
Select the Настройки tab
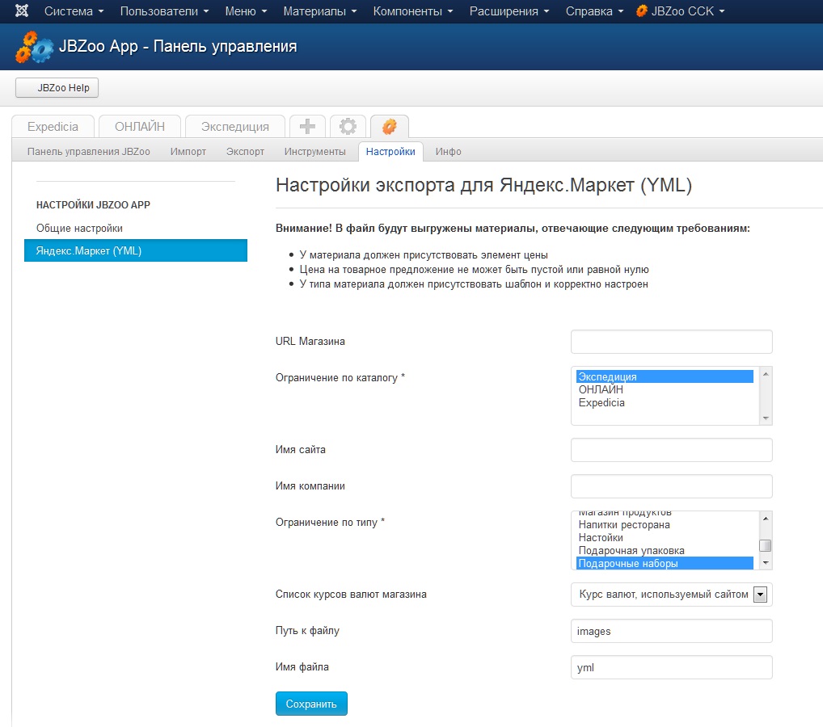point(390,152)
